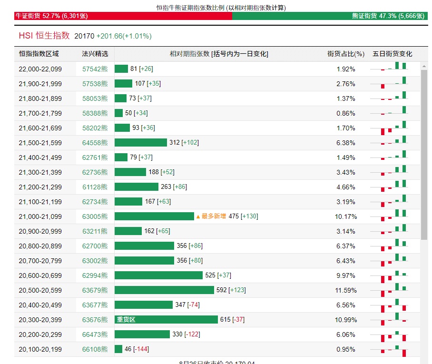432x364 pixels.
Task: Click the five-day chart for 20,400-20,499
Action: (x=389, y=305)
